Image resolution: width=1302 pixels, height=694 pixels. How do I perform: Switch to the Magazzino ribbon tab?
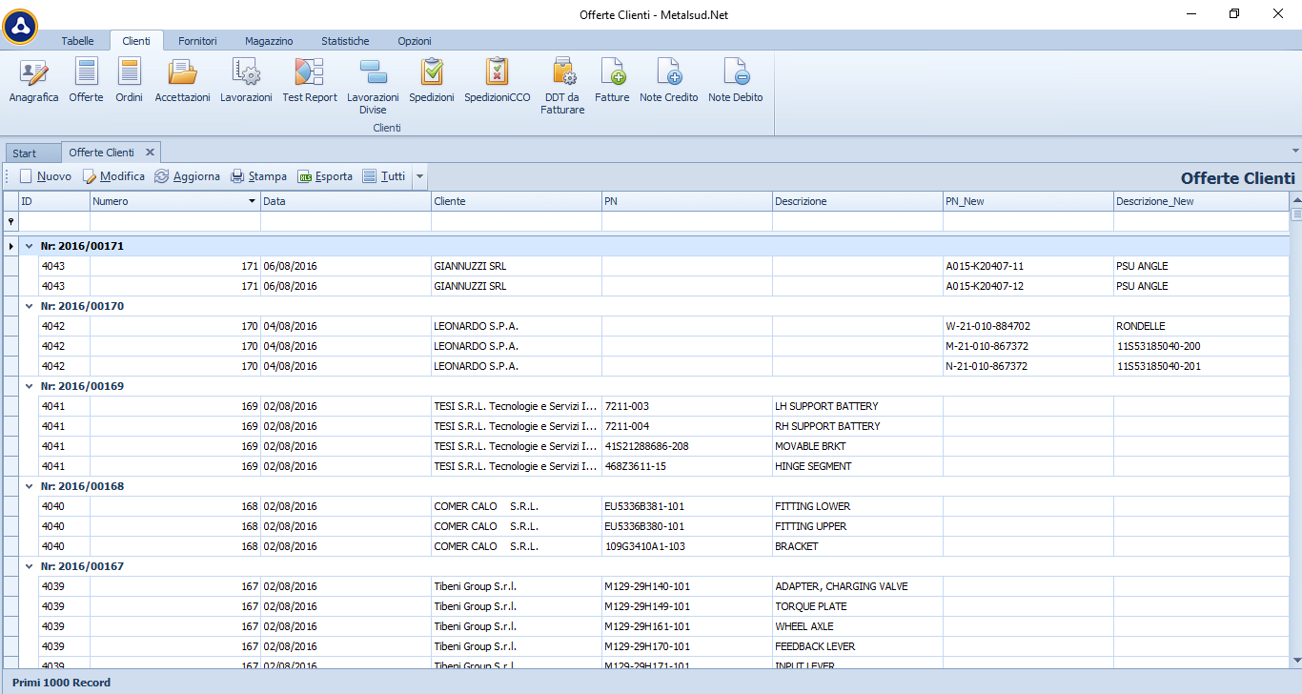(269, 41)
